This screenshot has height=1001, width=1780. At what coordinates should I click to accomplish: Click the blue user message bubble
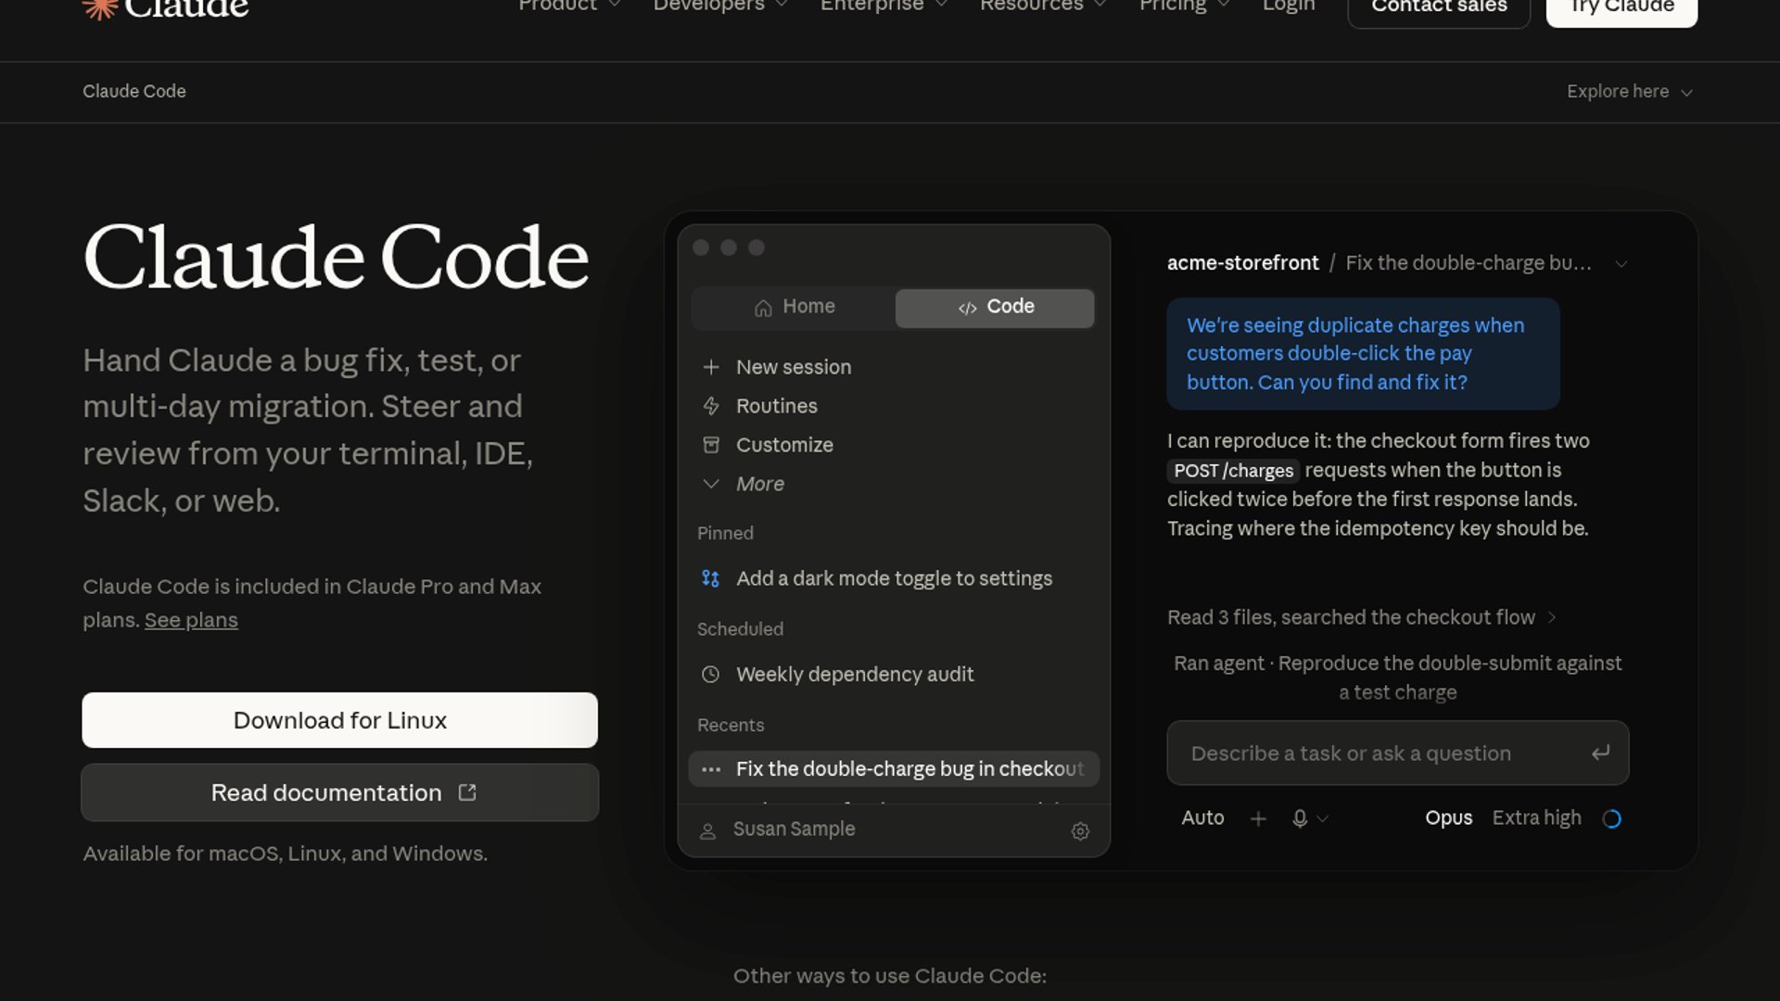click(x=1363, y=354)
